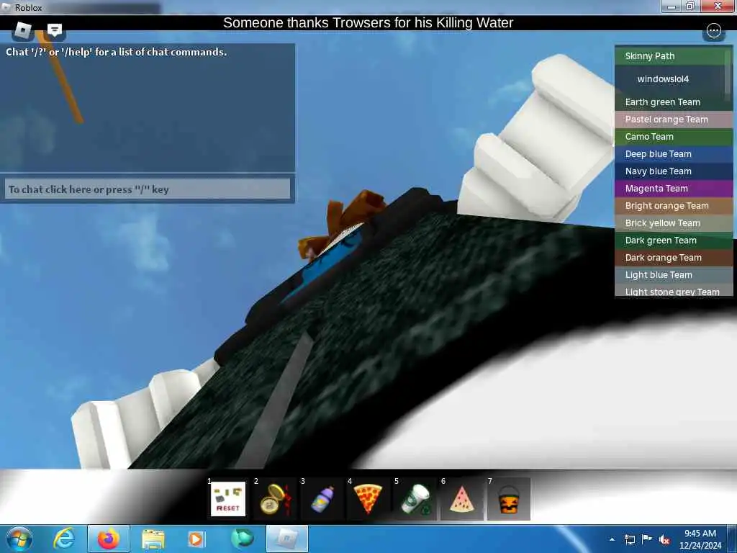737x553 pixels.
Task: Restore down the Roblox window
Action: click(690, 6)
